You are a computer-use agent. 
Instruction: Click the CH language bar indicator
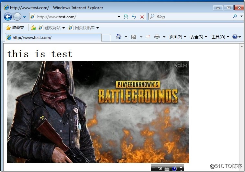point(160,169)
